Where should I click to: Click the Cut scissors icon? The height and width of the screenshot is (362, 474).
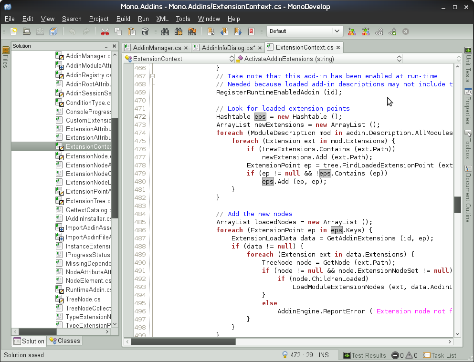click(x=105, y=31)
